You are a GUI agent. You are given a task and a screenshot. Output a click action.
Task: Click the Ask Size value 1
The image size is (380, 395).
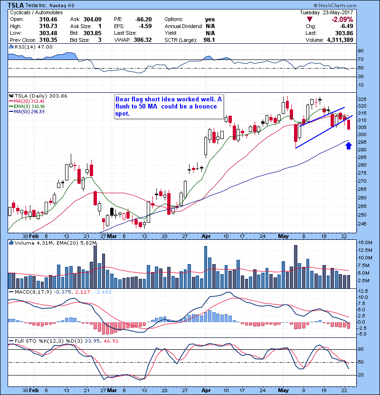pos(100,26)
